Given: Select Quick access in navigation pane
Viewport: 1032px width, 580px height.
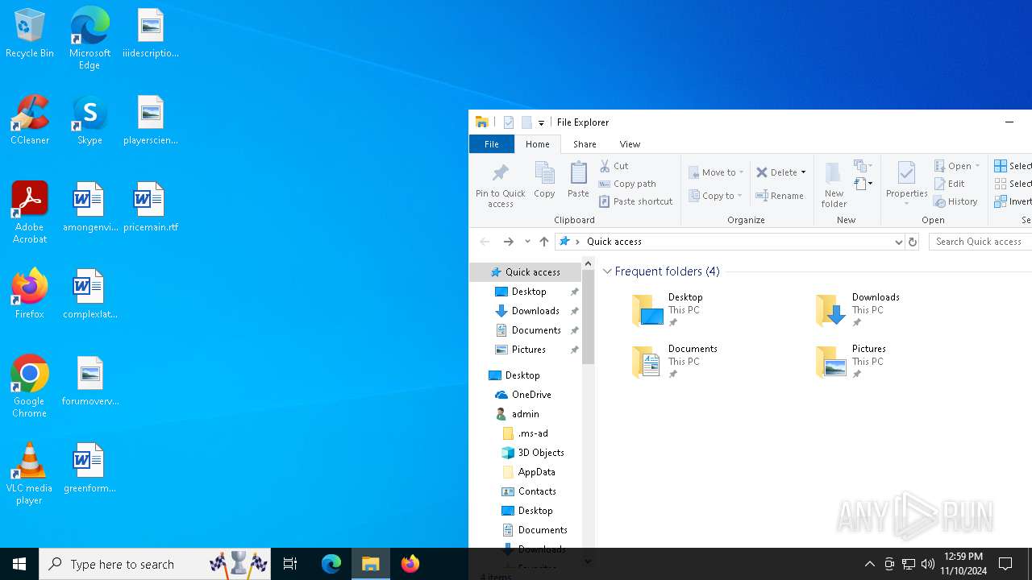Looking at the screenshot, I should pyautogui.click(x=525, y=272).
